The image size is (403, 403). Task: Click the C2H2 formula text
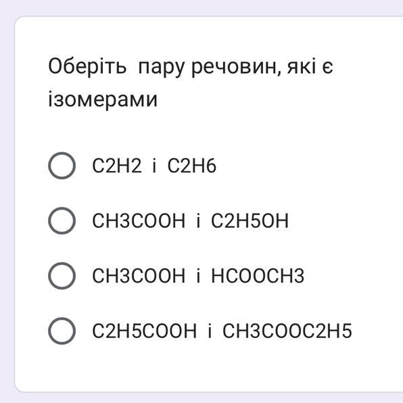click(117, 166)
